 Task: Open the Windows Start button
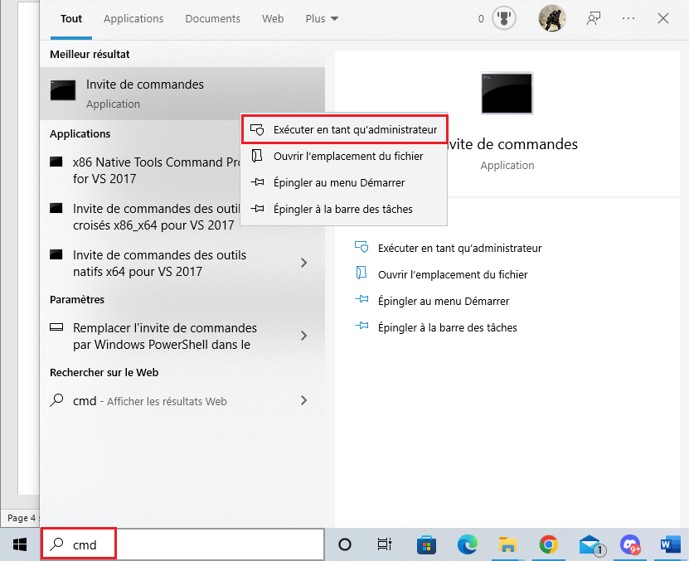pyautogui.click(x=20, y=544)
